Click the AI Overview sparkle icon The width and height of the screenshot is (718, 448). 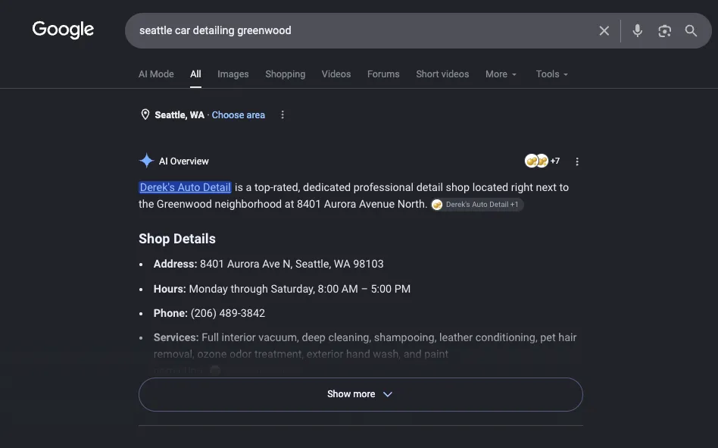pyautogui.click(x=146, y=161)
